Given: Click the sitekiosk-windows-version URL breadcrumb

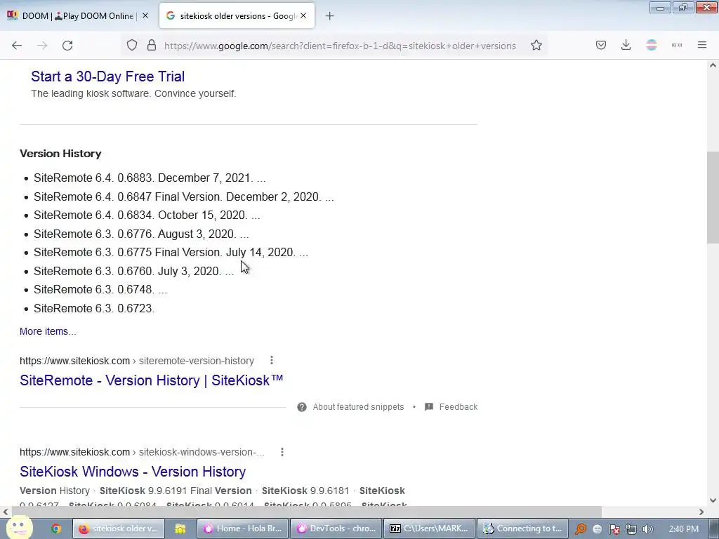Looking at the screenshot, I should click(142, 452).
